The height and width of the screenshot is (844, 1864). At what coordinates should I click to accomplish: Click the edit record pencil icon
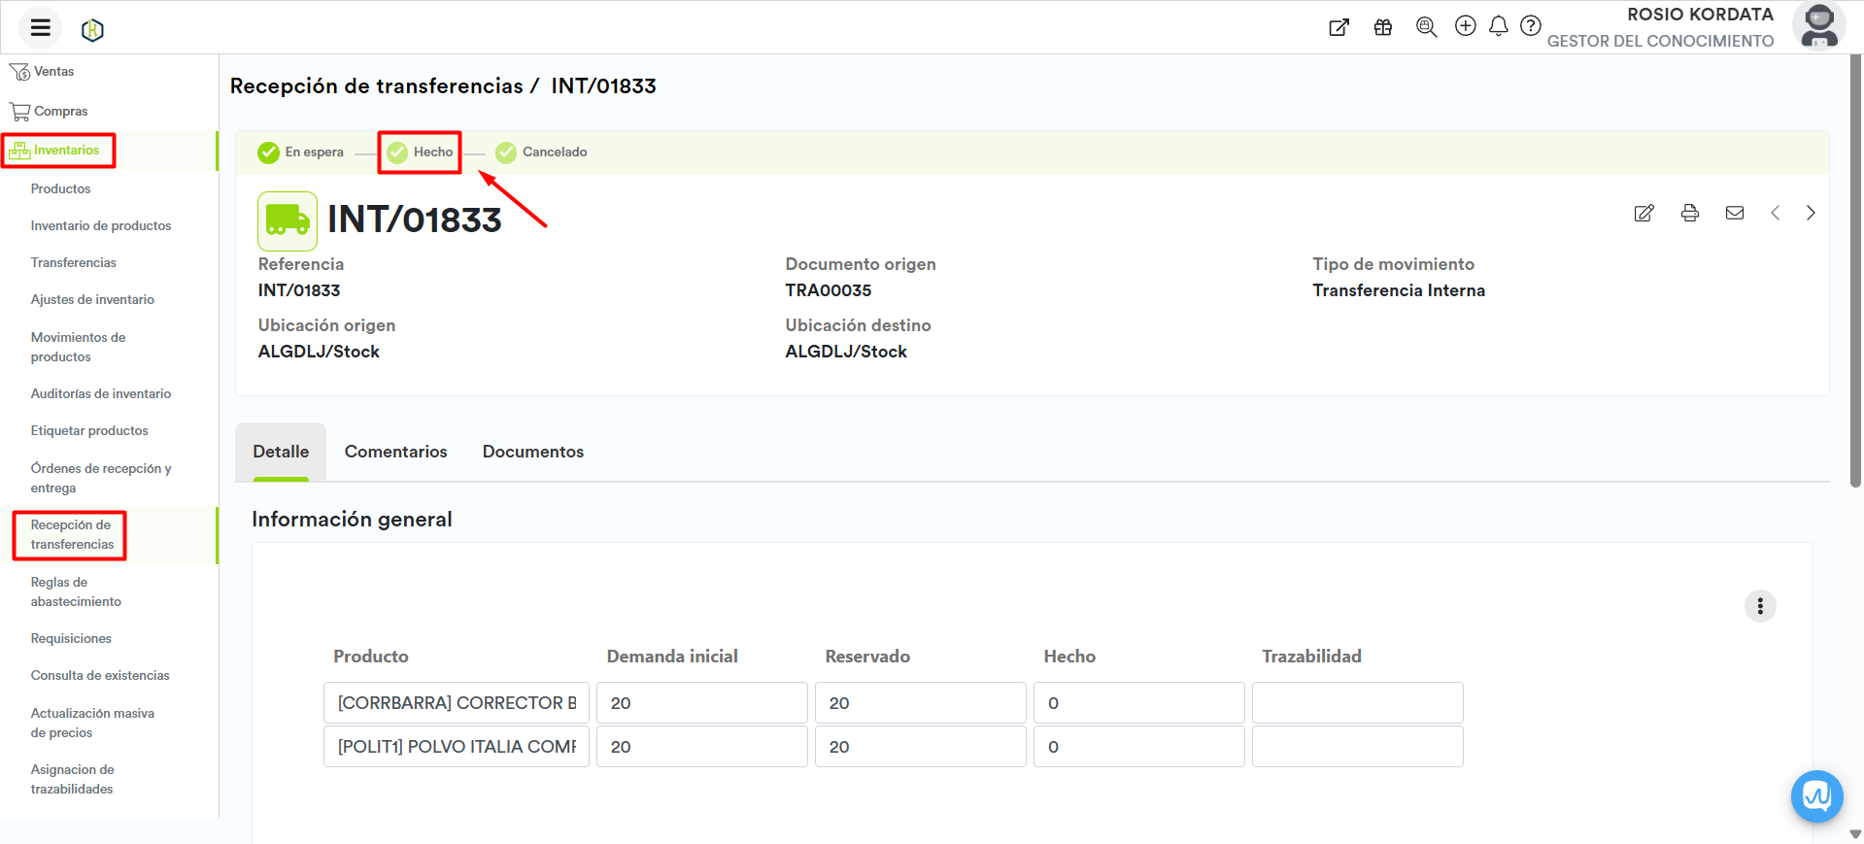point(1644,214)
